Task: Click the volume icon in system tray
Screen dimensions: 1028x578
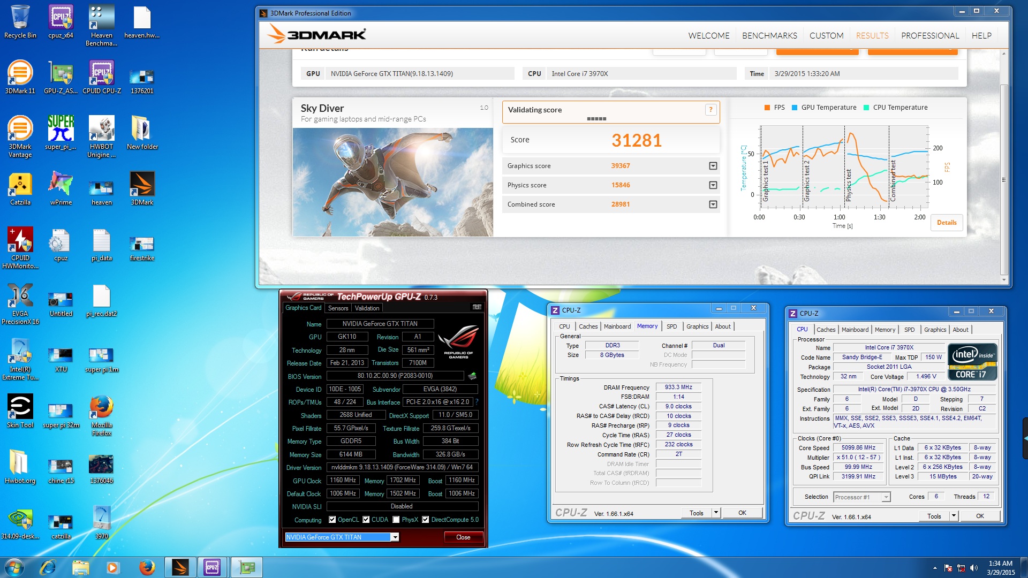Action: 974,568
